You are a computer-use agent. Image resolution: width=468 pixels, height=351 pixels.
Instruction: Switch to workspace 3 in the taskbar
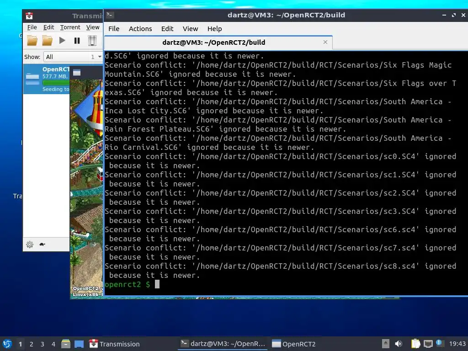click(x=43, y=344)
